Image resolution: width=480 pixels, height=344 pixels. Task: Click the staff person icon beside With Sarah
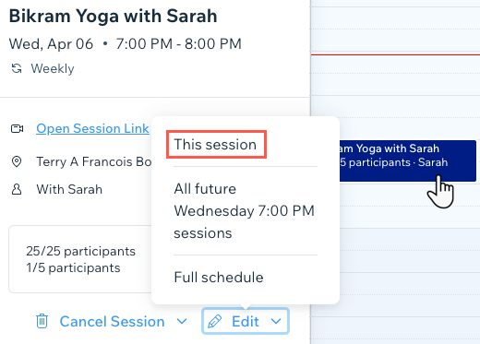(x=17, y=189)
